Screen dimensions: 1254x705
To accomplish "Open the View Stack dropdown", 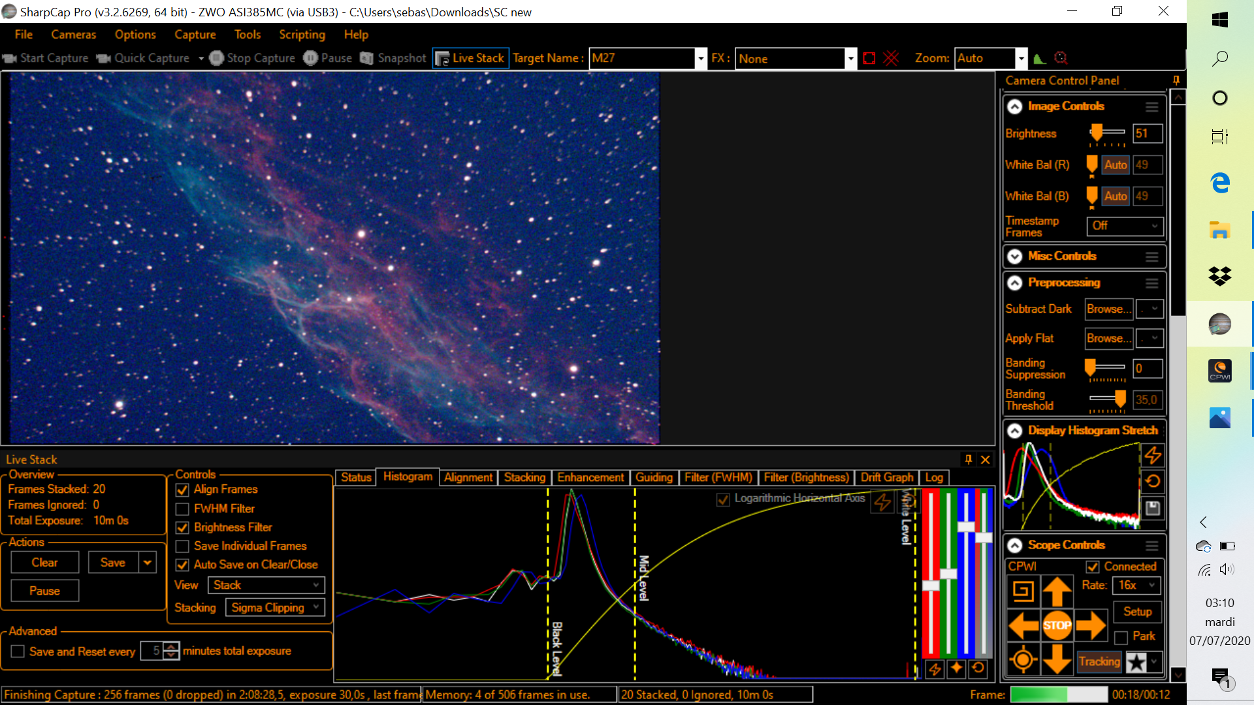I will (266, 586).
